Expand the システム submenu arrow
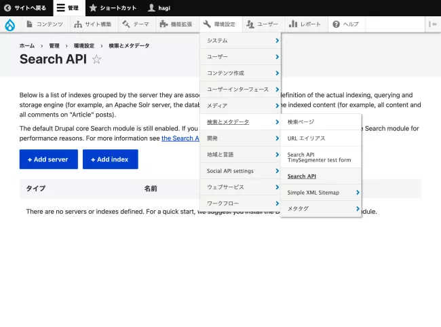Viewport: 441px width, 327px height. coord(277,41)
